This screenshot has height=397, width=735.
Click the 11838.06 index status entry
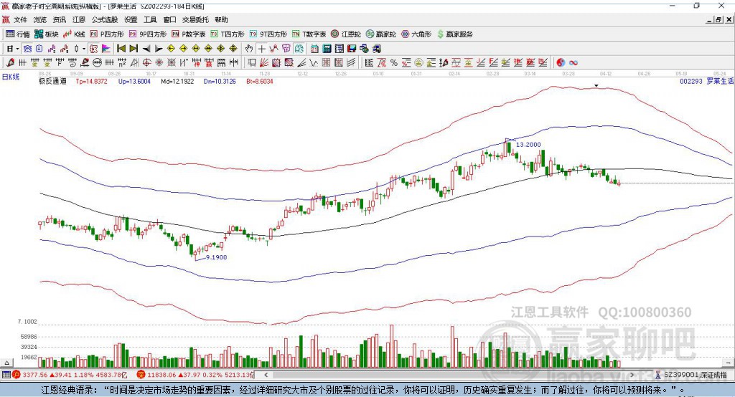[195, 375]
